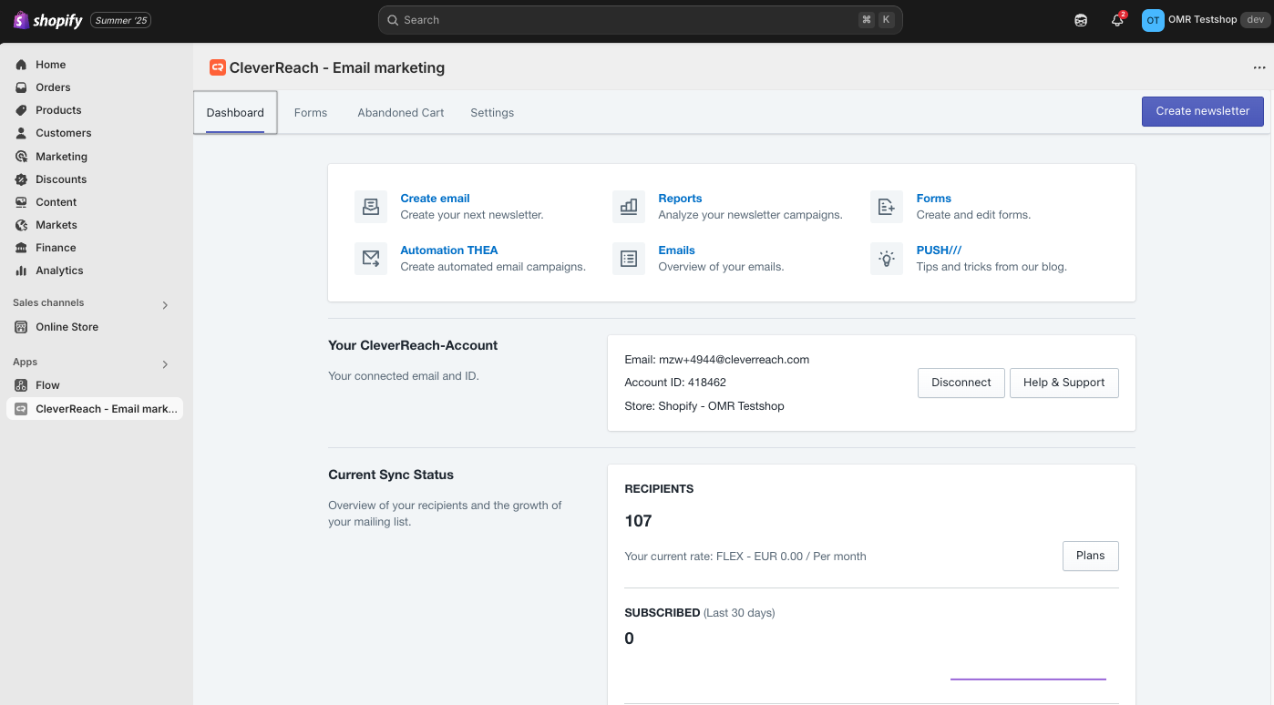
Task: Open the Create email link
Action: tap(436, 199)
